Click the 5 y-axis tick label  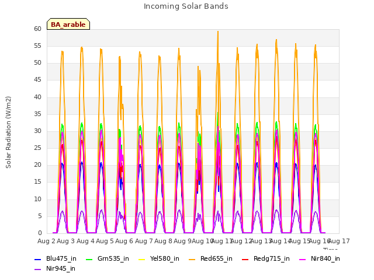point(40,216)
